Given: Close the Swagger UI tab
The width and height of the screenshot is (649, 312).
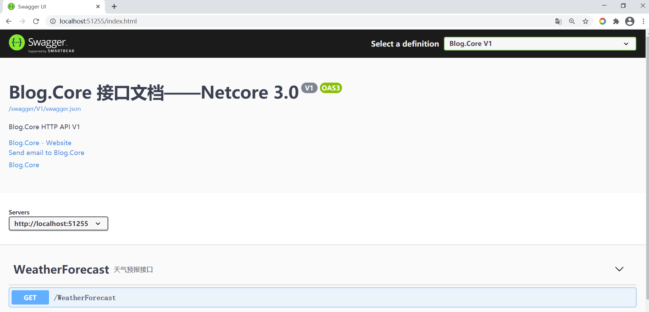Looking at the screenshot, I should click(98, 6).
